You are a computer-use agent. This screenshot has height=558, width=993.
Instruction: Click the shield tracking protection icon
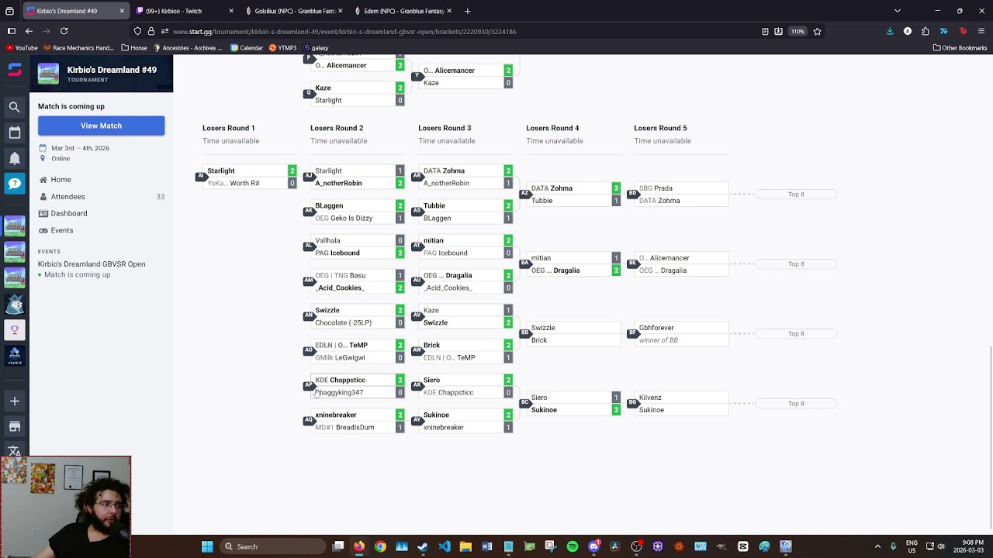(137, 31)
